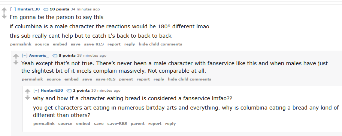
Task: Hide child comments under Aemeris_ comment
Action: pyautogui.click(x=190, y=79)
